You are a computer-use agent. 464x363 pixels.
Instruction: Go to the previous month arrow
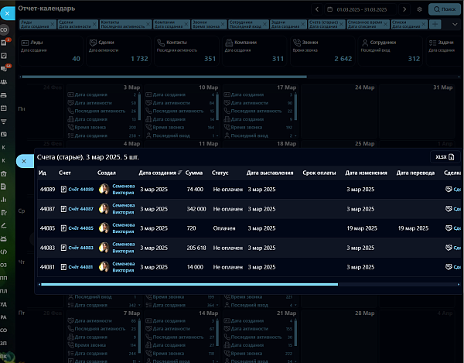click(x=317, y=9)
